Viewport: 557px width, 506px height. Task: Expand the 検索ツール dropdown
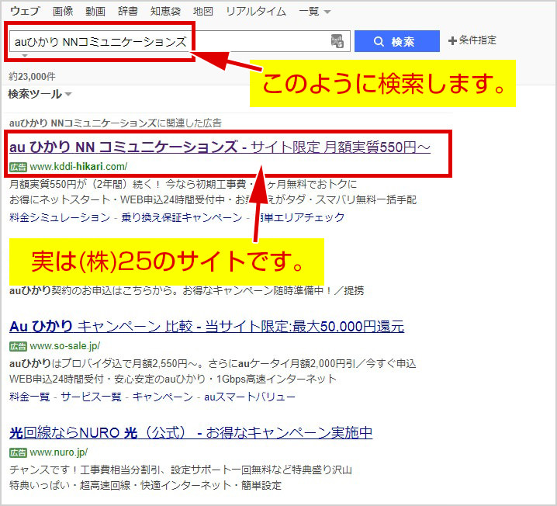point(40,94)
